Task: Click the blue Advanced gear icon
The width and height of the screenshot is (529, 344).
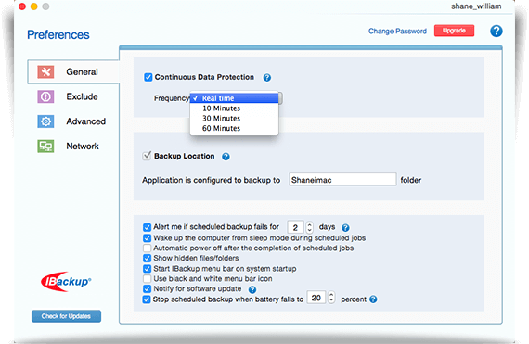Action: click(x=45, y=121)
